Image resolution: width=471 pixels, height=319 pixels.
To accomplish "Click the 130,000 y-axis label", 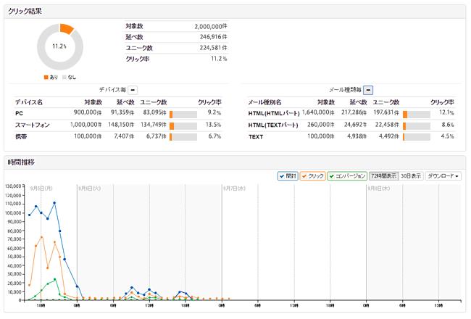I will point(13,186).
